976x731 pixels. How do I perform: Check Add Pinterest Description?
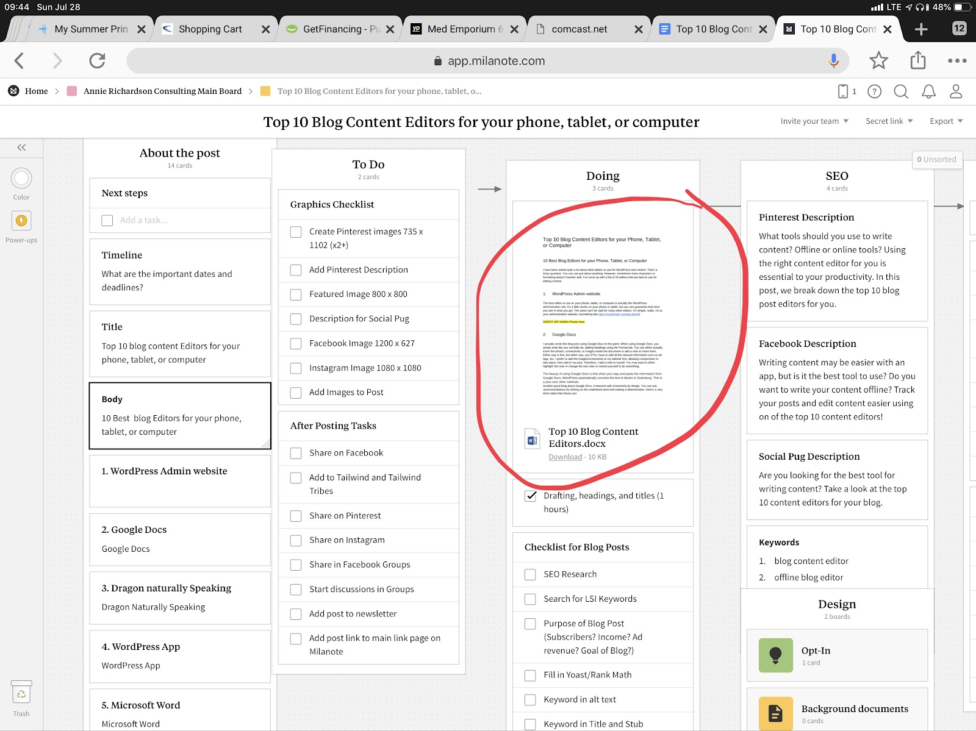click(296, 269)
